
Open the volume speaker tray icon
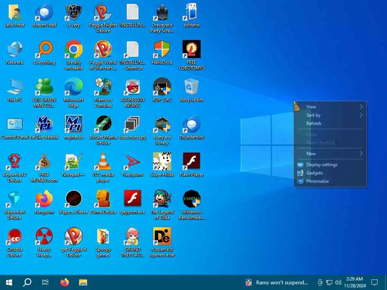coord(338,282)
